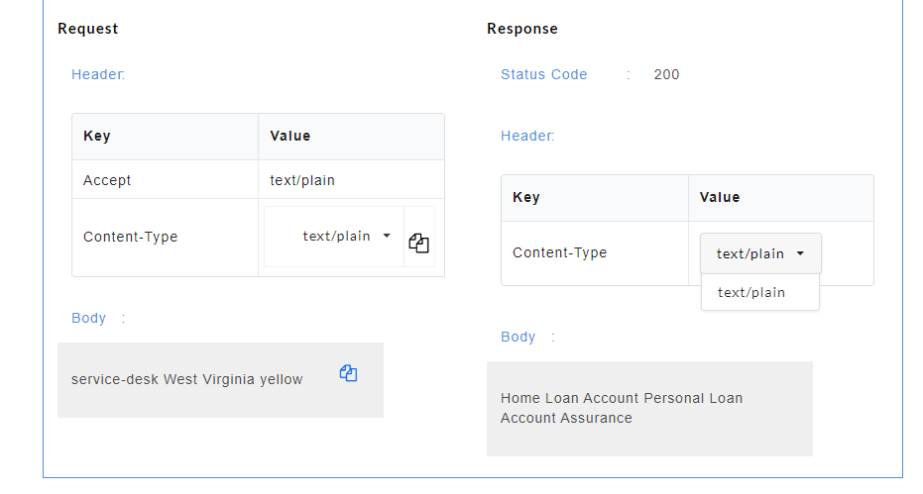This screenshot has width=923, height=494.
Task: Click the request Header label
Action: (x=98, y=74)
